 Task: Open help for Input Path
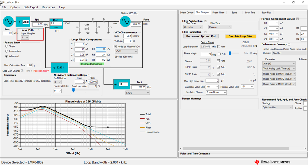point(39,30)
